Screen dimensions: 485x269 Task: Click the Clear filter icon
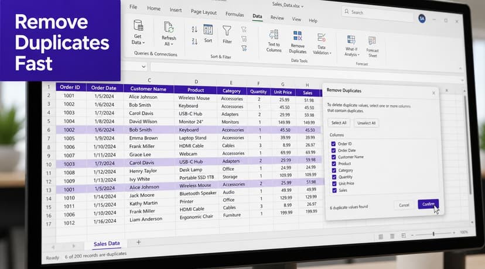[x=244, y=29]
